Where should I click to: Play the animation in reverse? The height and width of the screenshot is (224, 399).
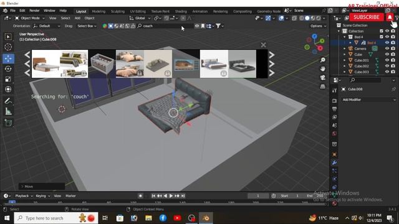(165, 196)
